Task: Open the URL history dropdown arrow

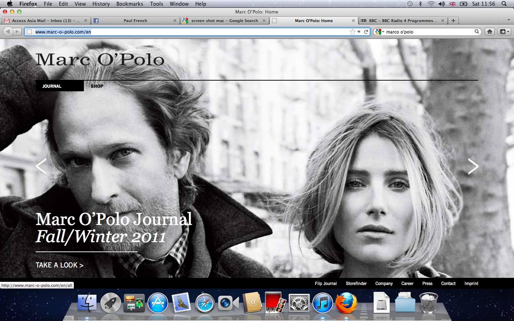Action: point(359,32)
